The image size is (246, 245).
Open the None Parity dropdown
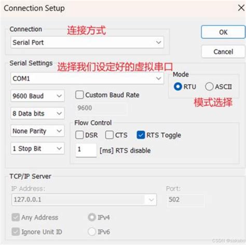click(37, 131)
